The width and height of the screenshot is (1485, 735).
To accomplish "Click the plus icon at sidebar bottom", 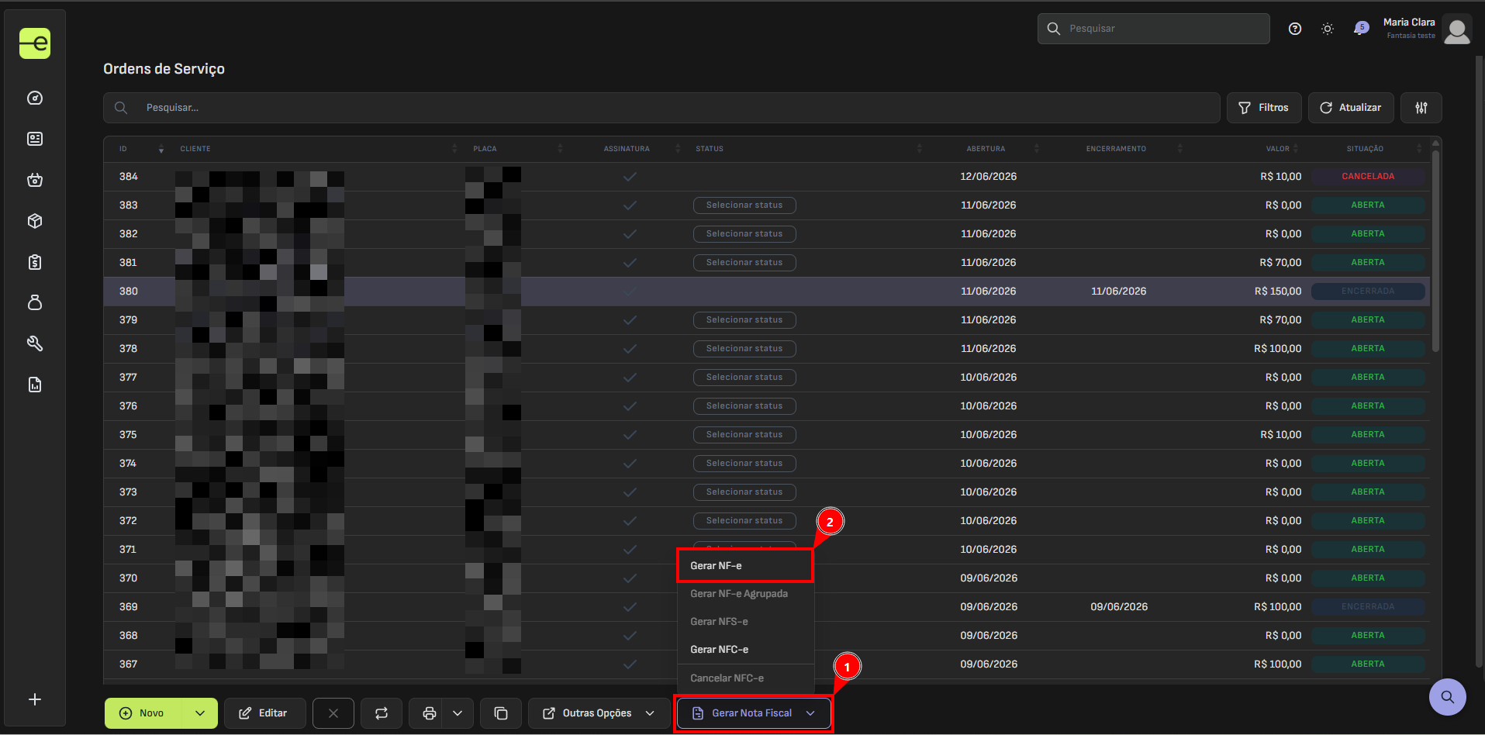I will 35,699.
